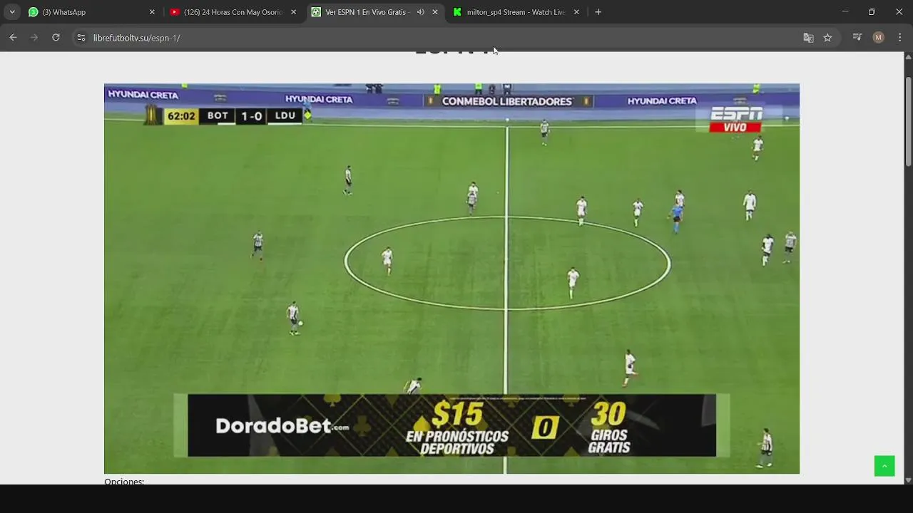Restore down the Chrome window

click(872, 12)
